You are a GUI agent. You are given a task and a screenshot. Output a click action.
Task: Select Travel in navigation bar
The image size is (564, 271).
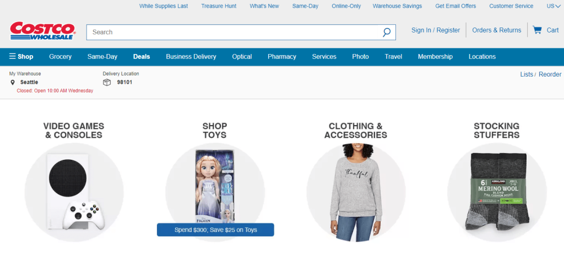(x=393, y=57)
